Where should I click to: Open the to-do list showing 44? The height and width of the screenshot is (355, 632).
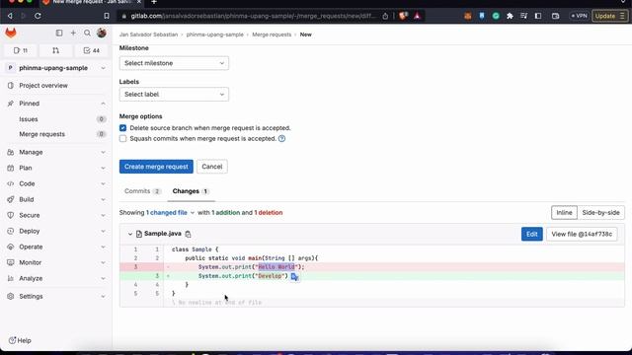coord(92,50)
